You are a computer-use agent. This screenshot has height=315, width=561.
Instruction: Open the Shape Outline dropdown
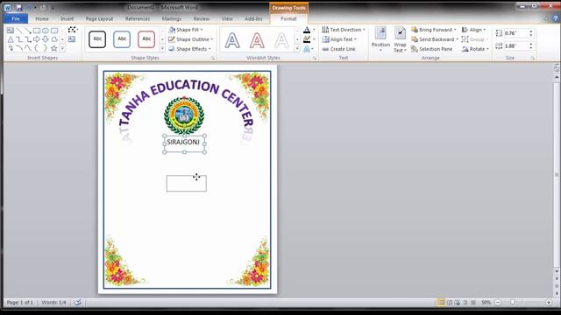click(x=191, y=39)
